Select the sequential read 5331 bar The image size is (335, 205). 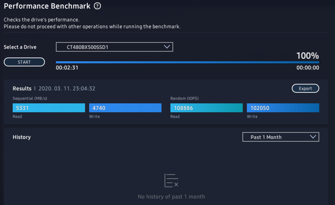[x=49, y=108]
